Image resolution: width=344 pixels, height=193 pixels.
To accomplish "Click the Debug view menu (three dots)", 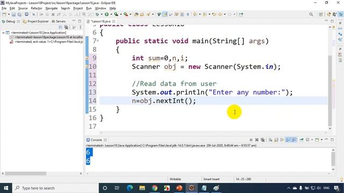I will coord(81,27).
